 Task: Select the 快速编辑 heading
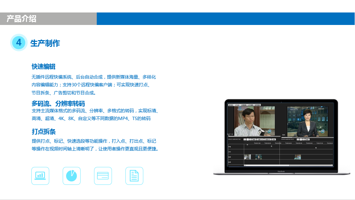(x=43, y=66)
